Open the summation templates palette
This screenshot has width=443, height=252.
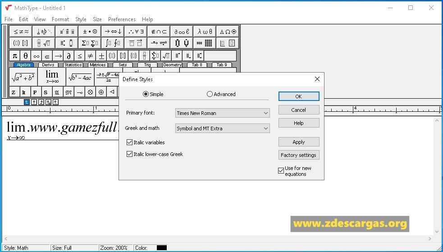(90, 43)
